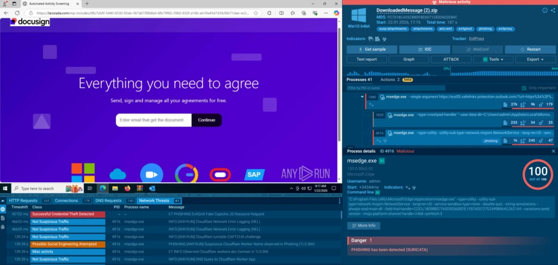558x265 pixels.
Task: Switch to Connections tab
Action: (72, 201)
